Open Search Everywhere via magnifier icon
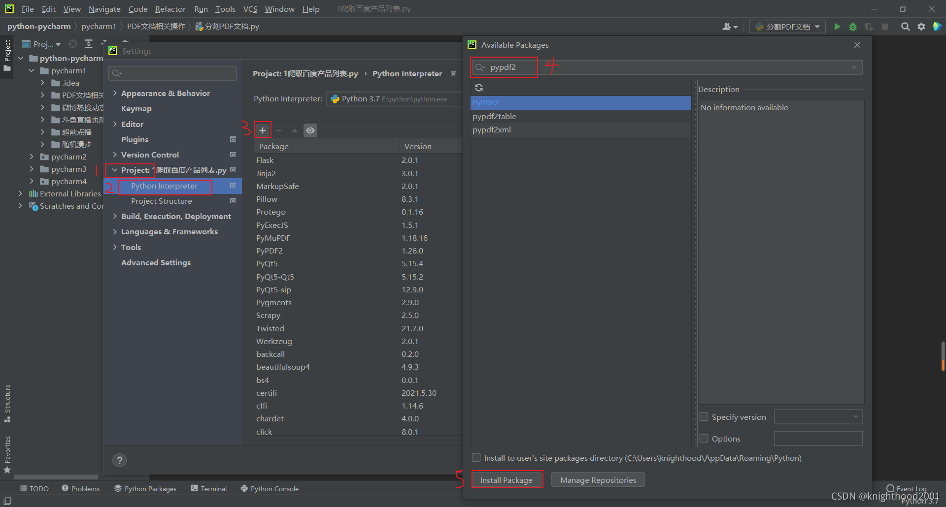The height and width of the screenshot is (507, 946). point(905,27)
